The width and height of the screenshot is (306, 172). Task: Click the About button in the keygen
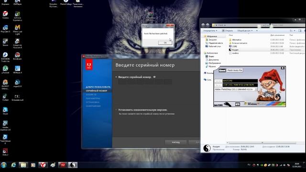(222, 70)
